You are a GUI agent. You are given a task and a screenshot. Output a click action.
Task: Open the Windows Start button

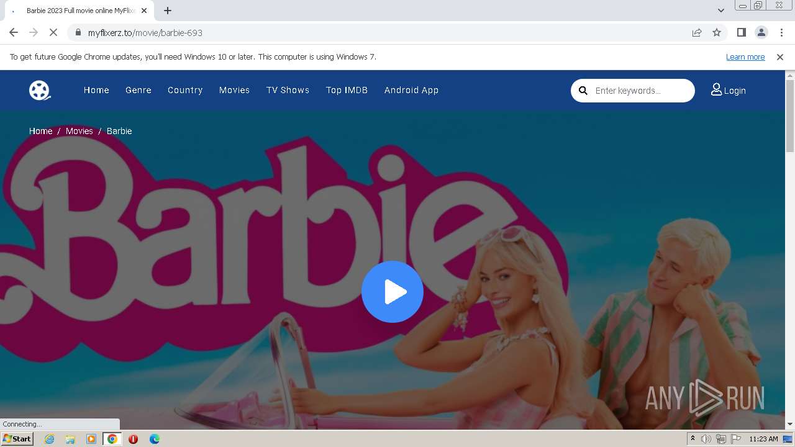(17, 438)
